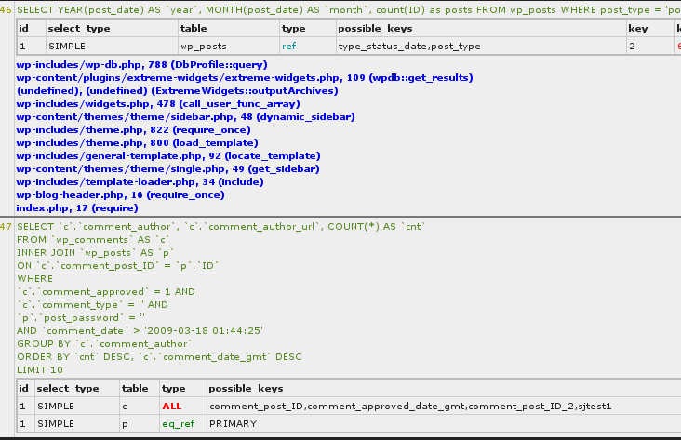
Task: Click the 'LIMIT 10' query line
Action: tap(40, 369)
